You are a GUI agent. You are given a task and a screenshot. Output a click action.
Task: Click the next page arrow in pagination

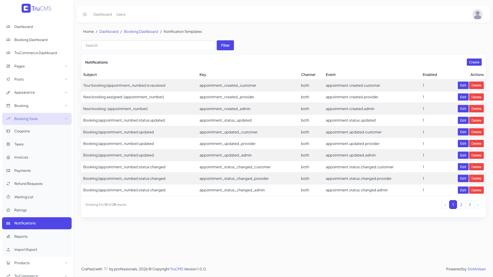click(x=478, y=205)
